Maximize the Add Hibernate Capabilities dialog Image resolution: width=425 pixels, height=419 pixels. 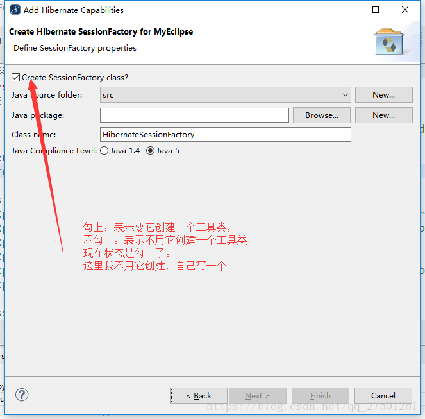coord(376,10)
